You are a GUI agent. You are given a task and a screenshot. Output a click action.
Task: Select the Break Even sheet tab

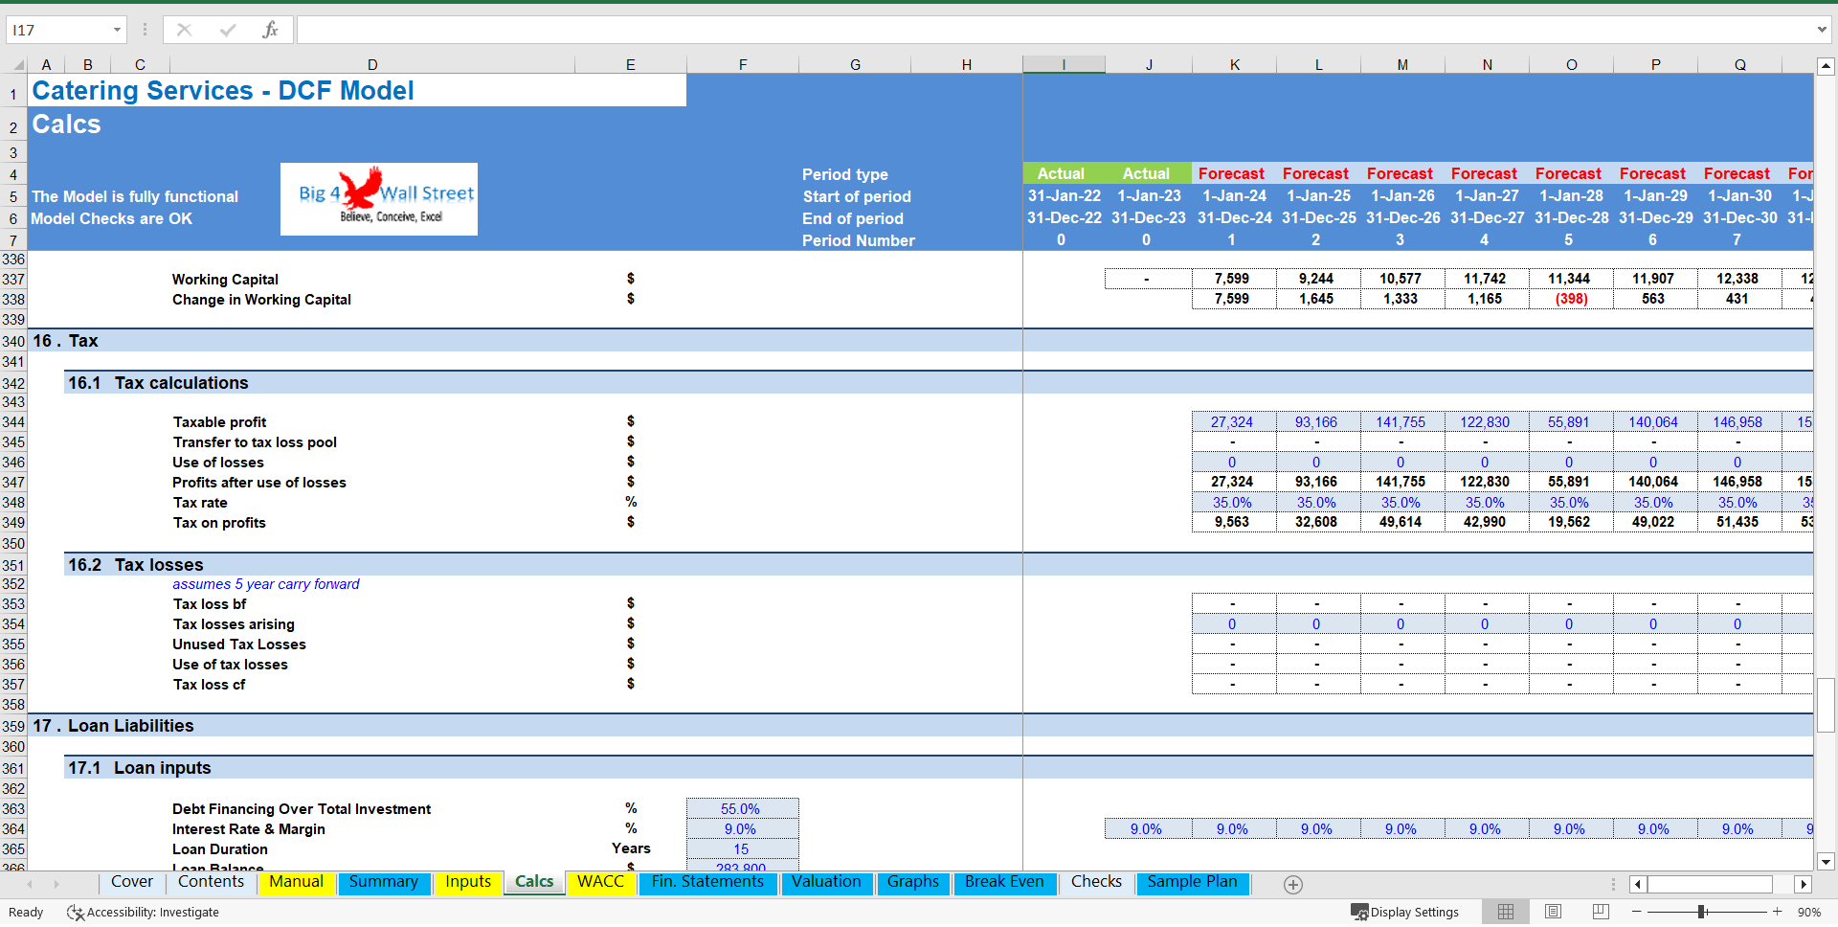1004,882
